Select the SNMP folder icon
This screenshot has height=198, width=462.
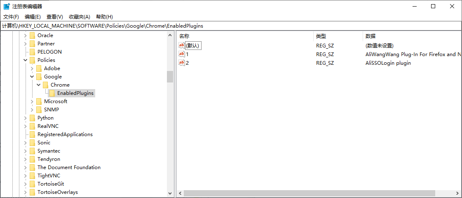pyautogui.click(x=39, y=110)
